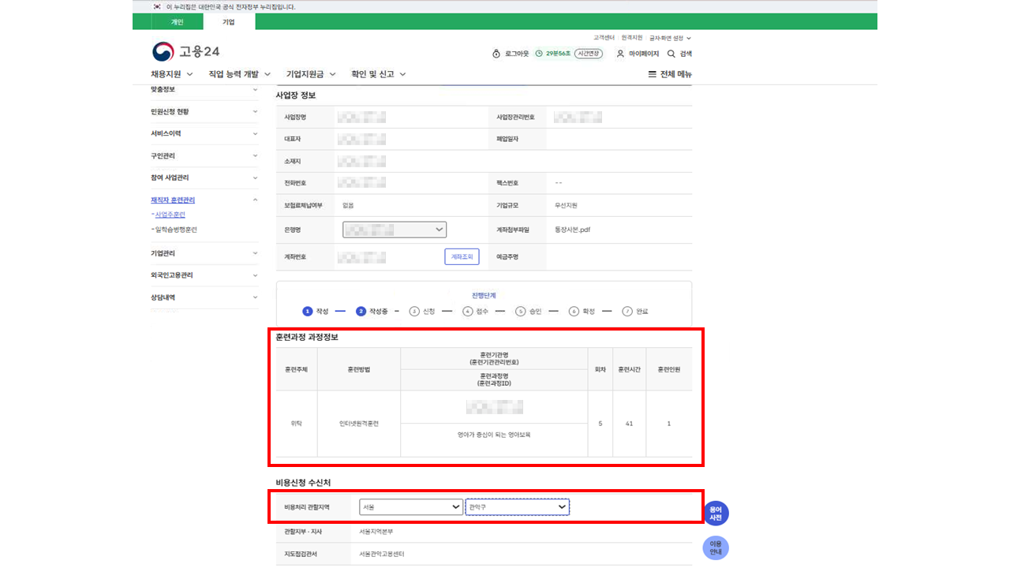The image size is (1010, 568).
Task: Open the 기업지원금 menu
Action: pos(311,74)
